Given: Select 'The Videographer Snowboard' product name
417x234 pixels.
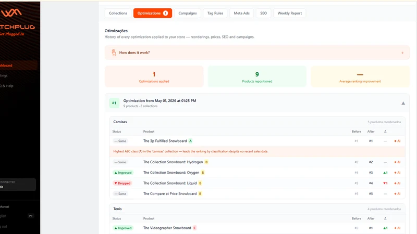Looking at the screenshot, I should coord(167,228).
